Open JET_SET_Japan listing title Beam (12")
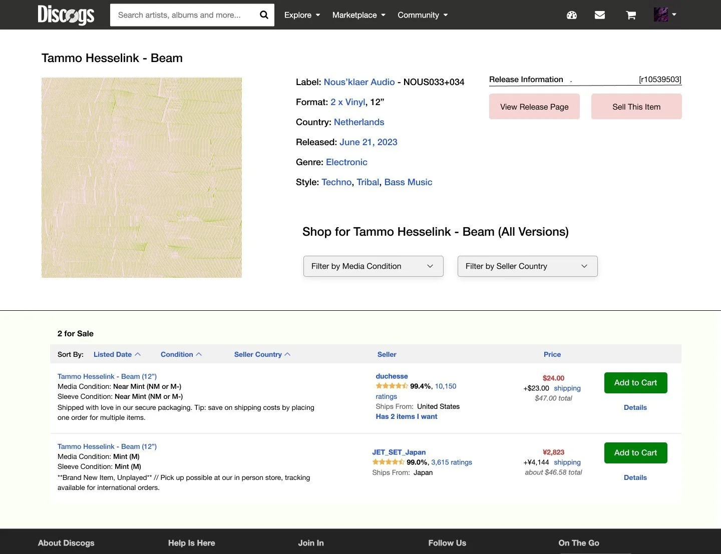Screen dimensions: 721x554 [107, 446]
